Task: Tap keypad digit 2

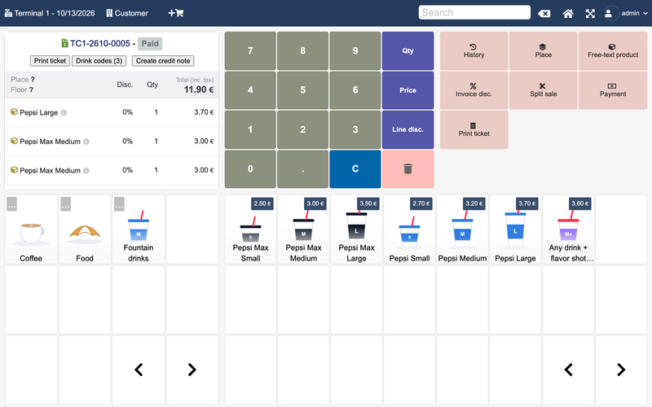Action: tap(302, 129)
